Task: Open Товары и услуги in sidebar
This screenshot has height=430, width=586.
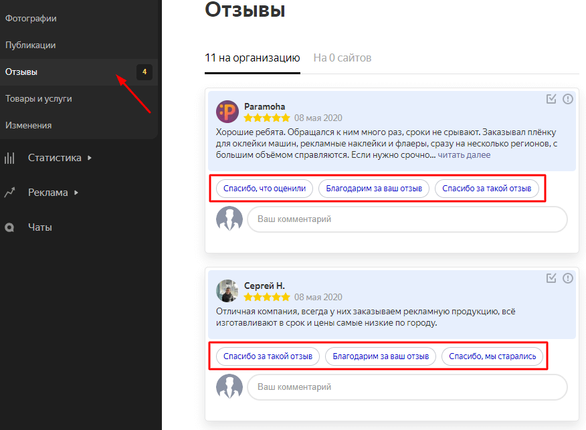Action: point(39,98)
